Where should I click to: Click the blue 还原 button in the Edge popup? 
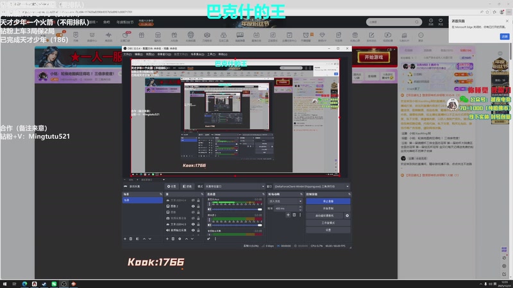(505, 36)
